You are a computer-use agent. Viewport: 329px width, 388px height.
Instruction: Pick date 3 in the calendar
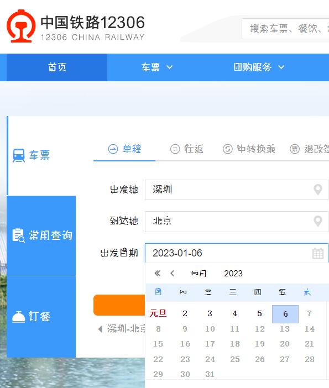tap(210, 313)
